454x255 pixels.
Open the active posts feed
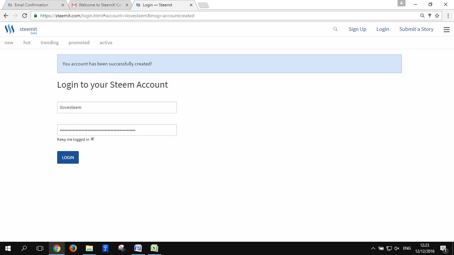pyautogui.click(x=106, y=42)
